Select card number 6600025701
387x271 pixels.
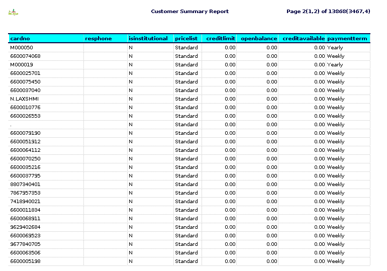(25, 73)
